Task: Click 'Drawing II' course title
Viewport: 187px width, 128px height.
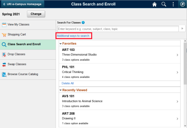Action: (69, 118)
